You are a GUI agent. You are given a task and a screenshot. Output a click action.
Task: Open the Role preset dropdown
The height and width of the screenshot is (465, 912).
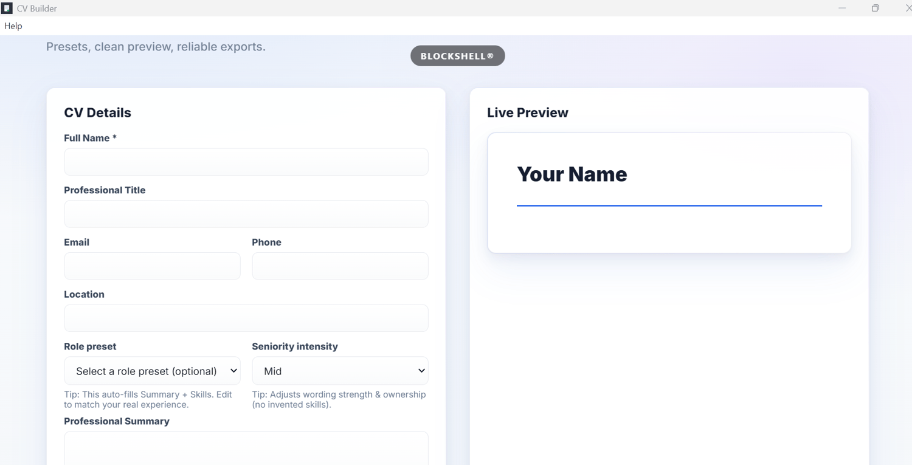click(152, 371)
